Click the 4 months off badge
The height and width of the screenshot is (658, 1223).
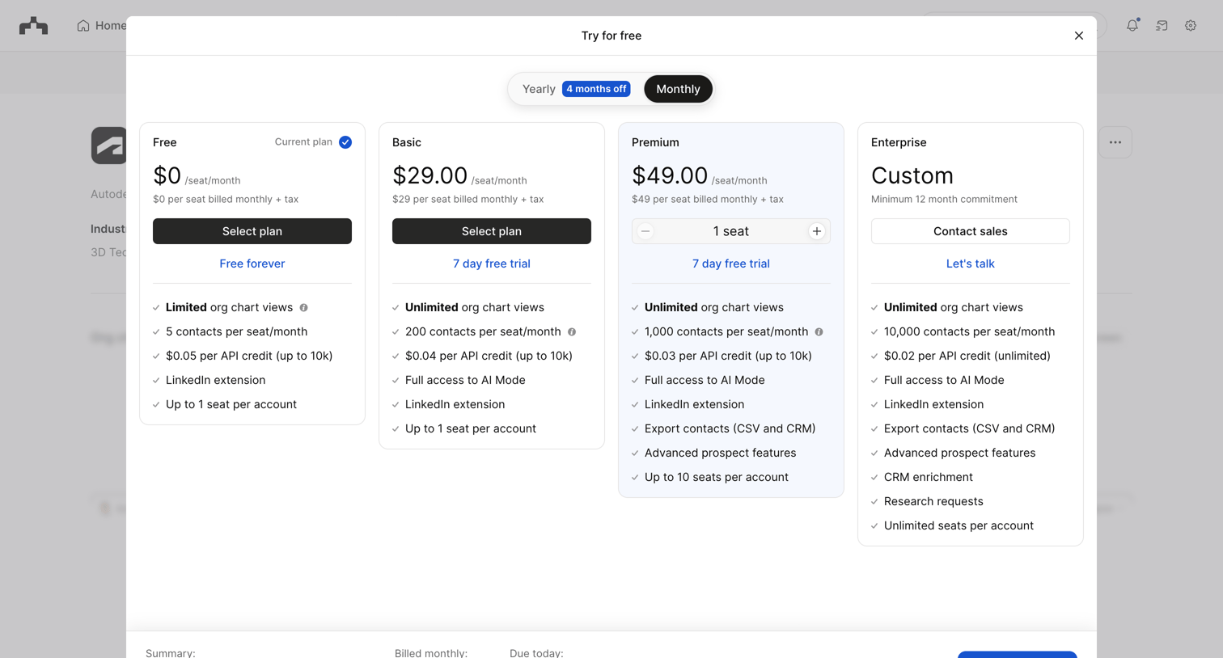click(x=596, y=89)
